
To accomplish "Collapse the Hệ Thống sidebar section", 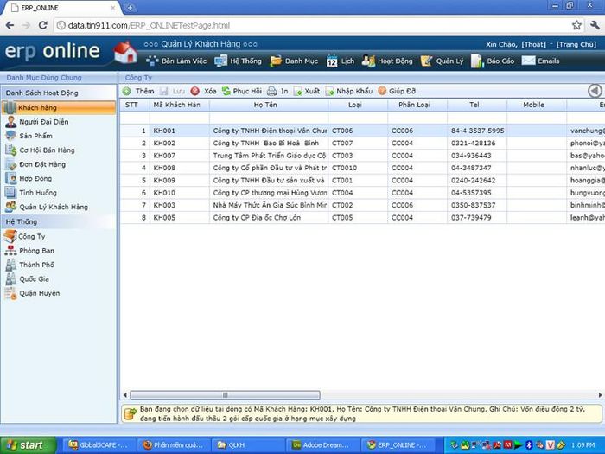I will (x=59, y=221).
